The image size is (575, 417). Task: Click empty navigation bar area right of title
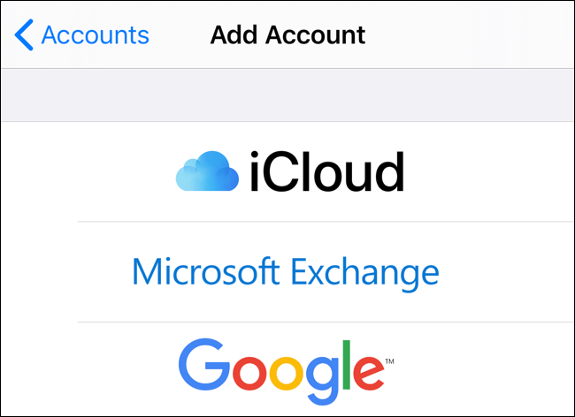coord(478,35)
